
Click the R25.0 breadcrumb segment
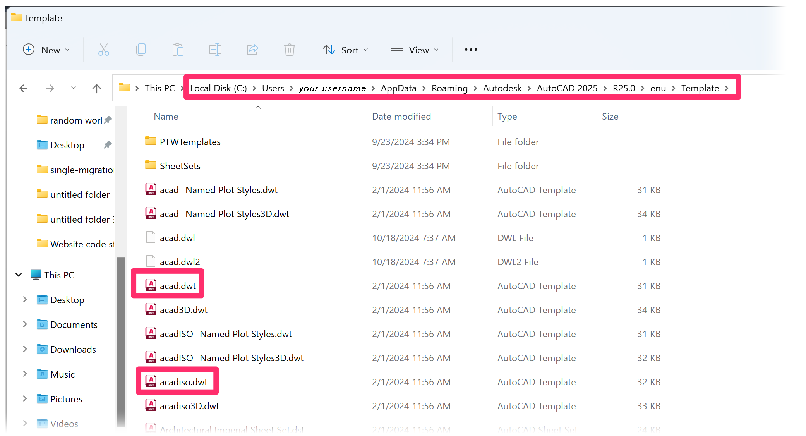[624, 88]
